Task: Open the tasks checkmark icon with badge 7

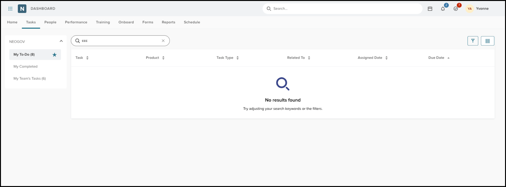Action: pyautogui.click(x=456, y=9)
